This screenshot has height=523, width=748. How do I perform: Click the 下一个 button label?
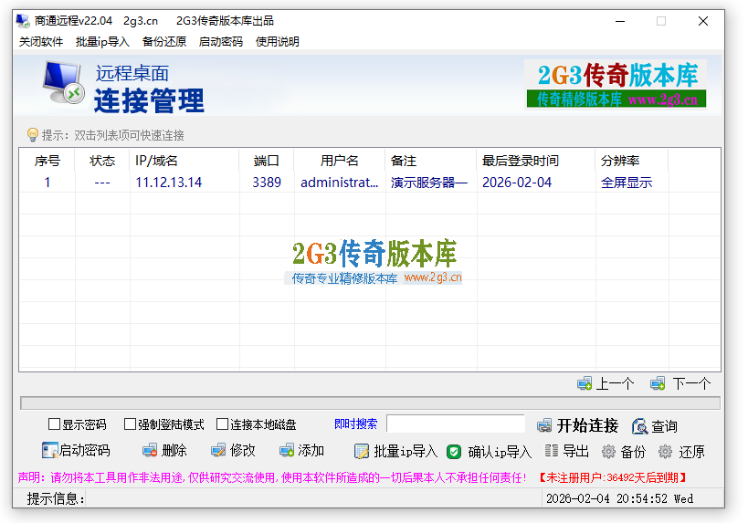691,383
